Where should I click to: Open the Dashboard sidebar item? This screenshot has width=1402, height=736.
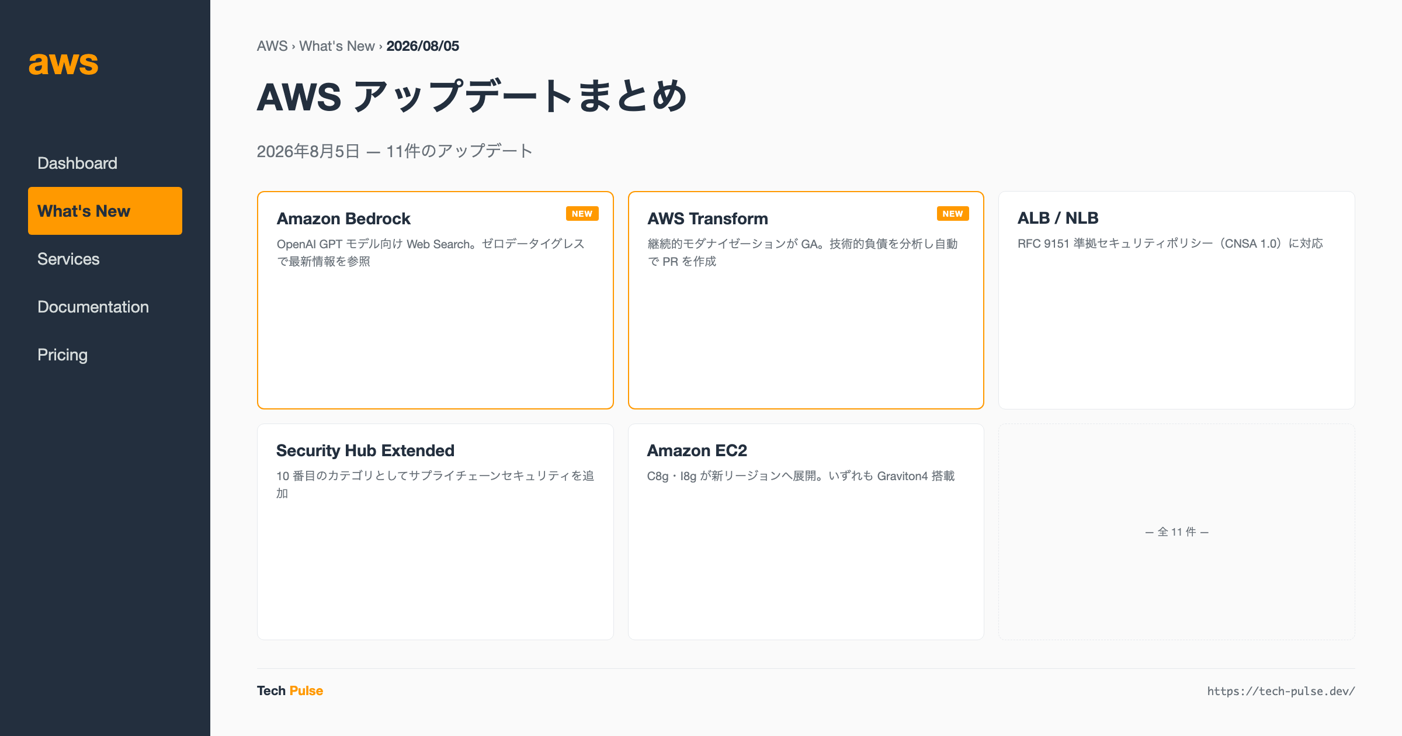click(105, 163)
